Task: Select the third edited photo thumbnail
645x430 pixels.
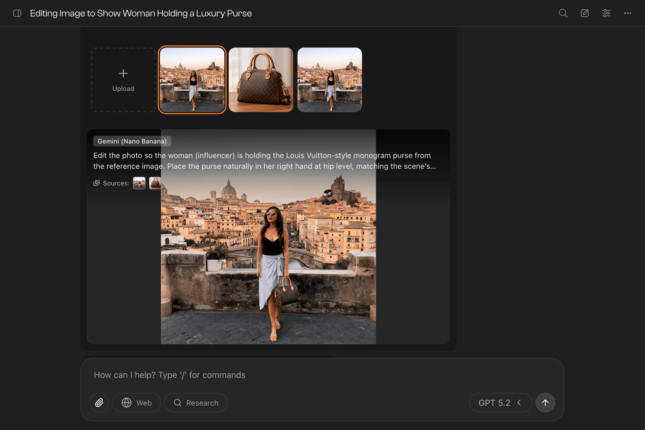Action: click(330, 80)
